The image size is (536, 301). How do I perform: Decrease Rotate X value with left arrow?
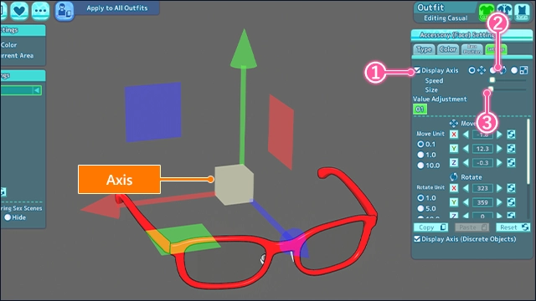tap(466, 188)
